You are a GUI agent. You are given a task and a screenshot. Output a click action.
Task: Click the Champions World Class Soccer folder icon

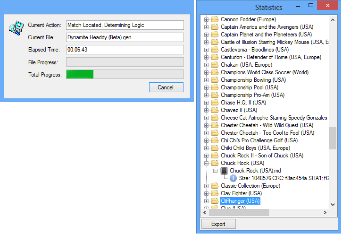215,72
